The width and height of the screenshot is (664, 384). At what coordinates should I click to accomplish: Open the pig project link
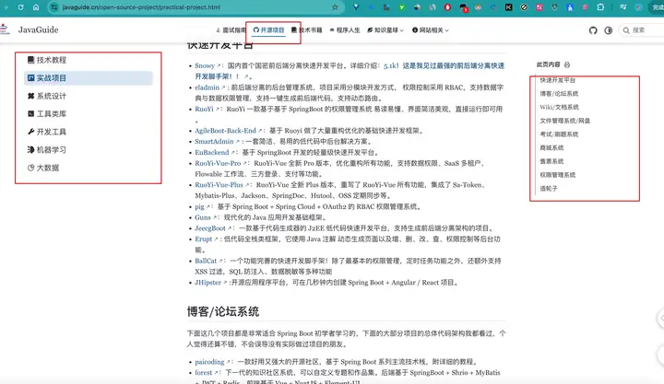coord(202,207)
